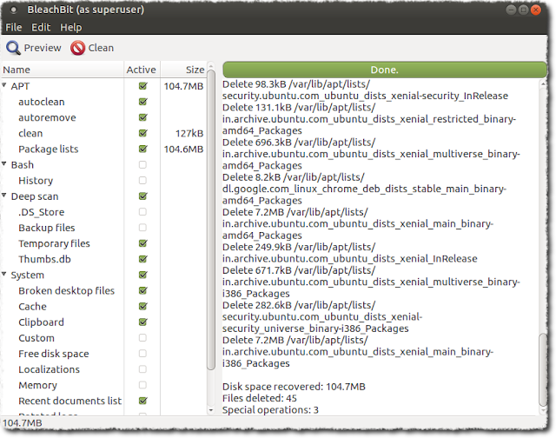
Task: Uncheck the autoclean checkbox
Action: point(142,102)
